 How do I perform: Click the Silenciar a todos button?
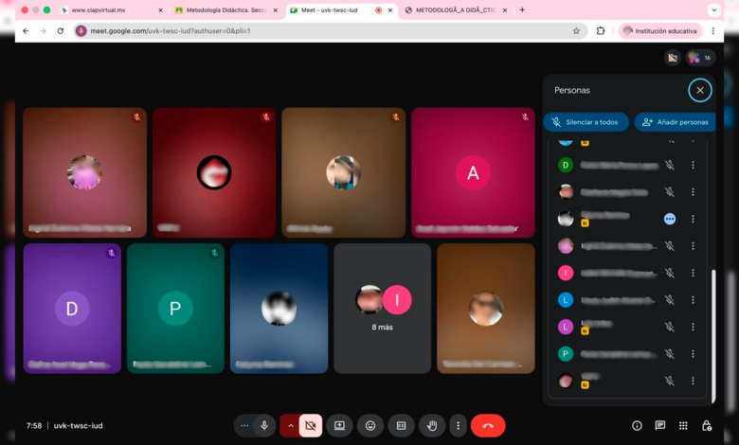[586, 122]
